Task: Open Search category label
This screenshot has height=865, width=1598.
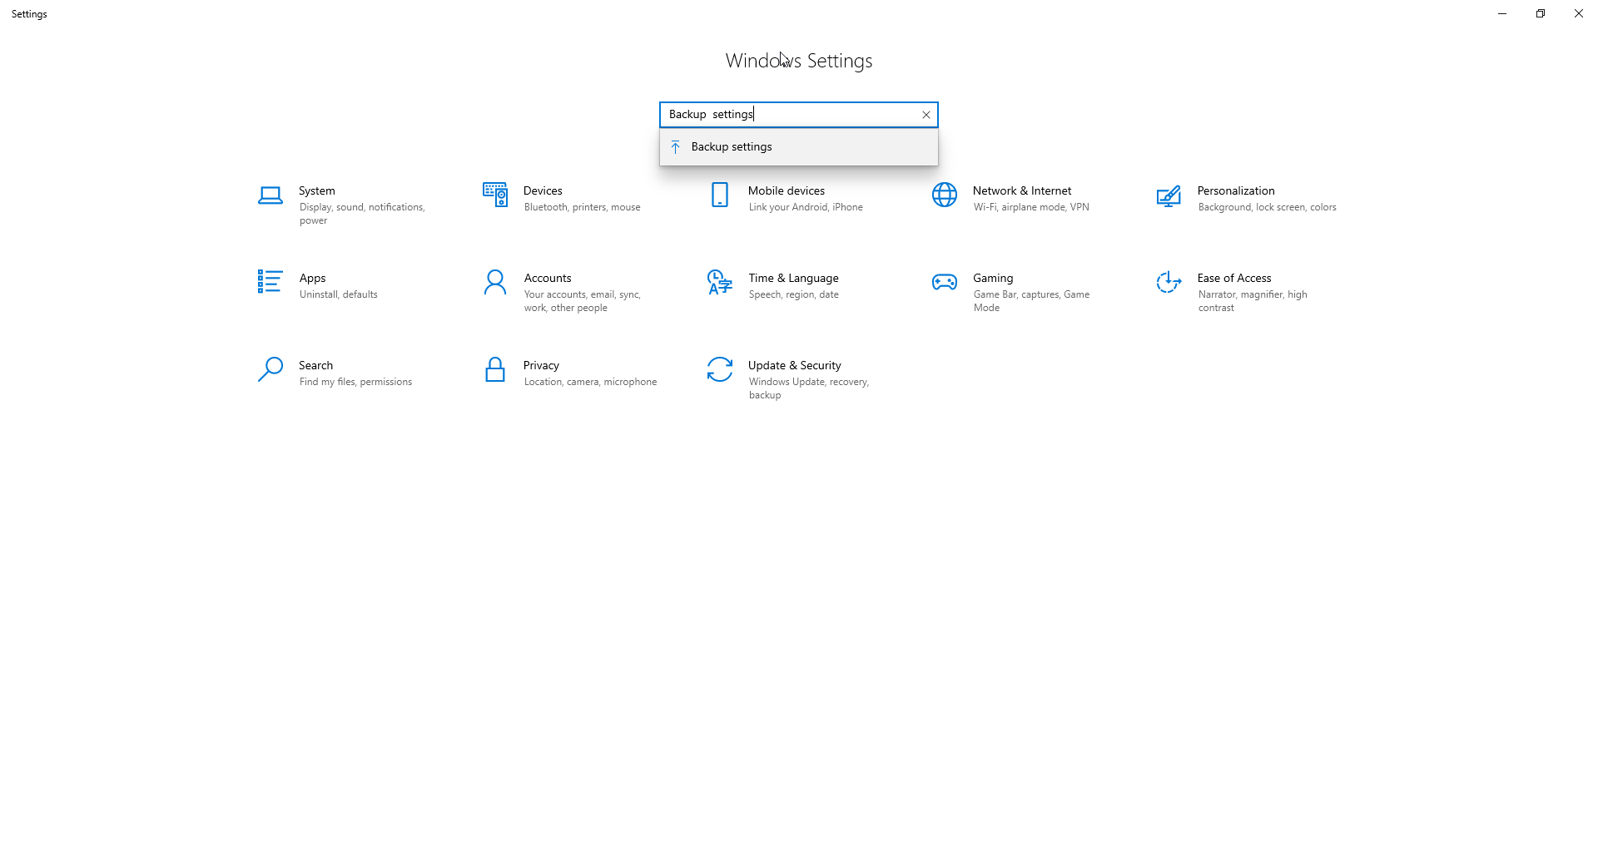Action: (315, 366)
